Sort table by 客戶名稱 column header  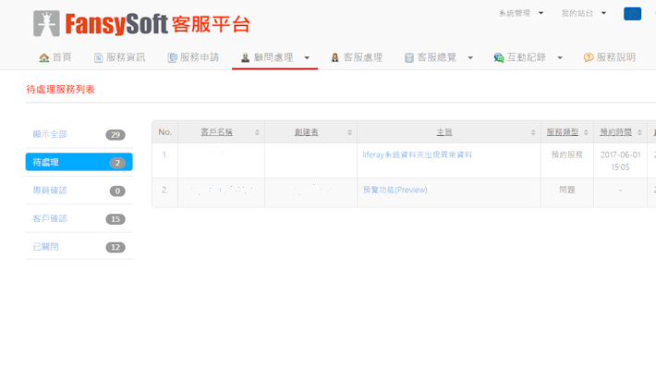click(217, 132)
